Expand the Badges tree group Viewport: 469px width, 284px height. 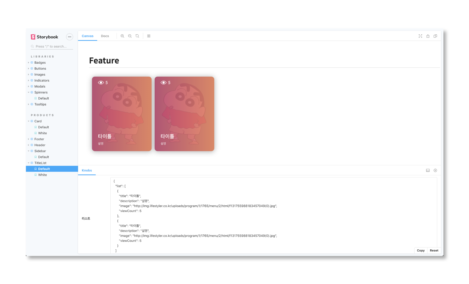click(x=40, y=62)
